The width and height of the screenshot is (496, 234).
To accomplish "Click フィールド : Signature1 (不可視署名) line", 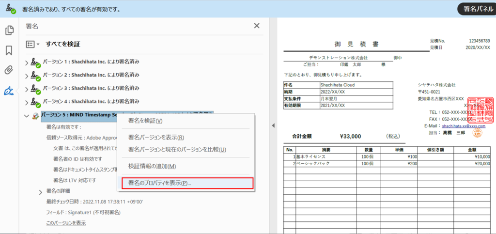I will [83, 212].
